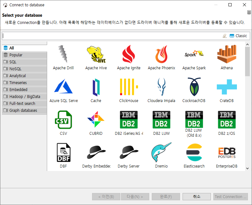Pick the EnterpriseDB Postgres icon

(x=227, y=153)
